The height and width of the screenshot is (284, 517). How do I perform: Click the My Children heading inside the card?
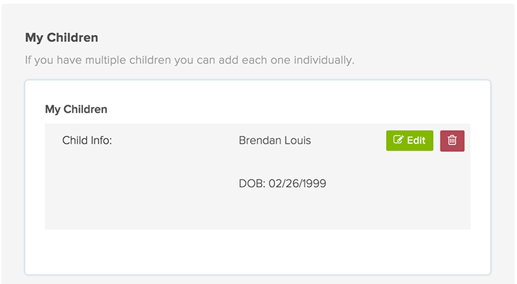tap(76, 109)
